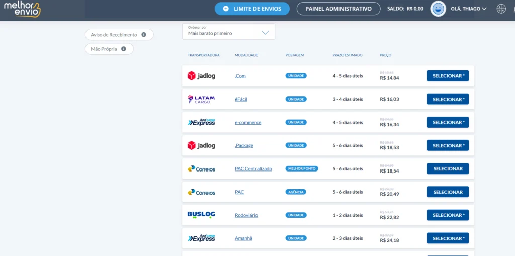Viewport: 515px width, 256px height.
Task: Click info icon next to Mão Própria
Action: point(124,49)
